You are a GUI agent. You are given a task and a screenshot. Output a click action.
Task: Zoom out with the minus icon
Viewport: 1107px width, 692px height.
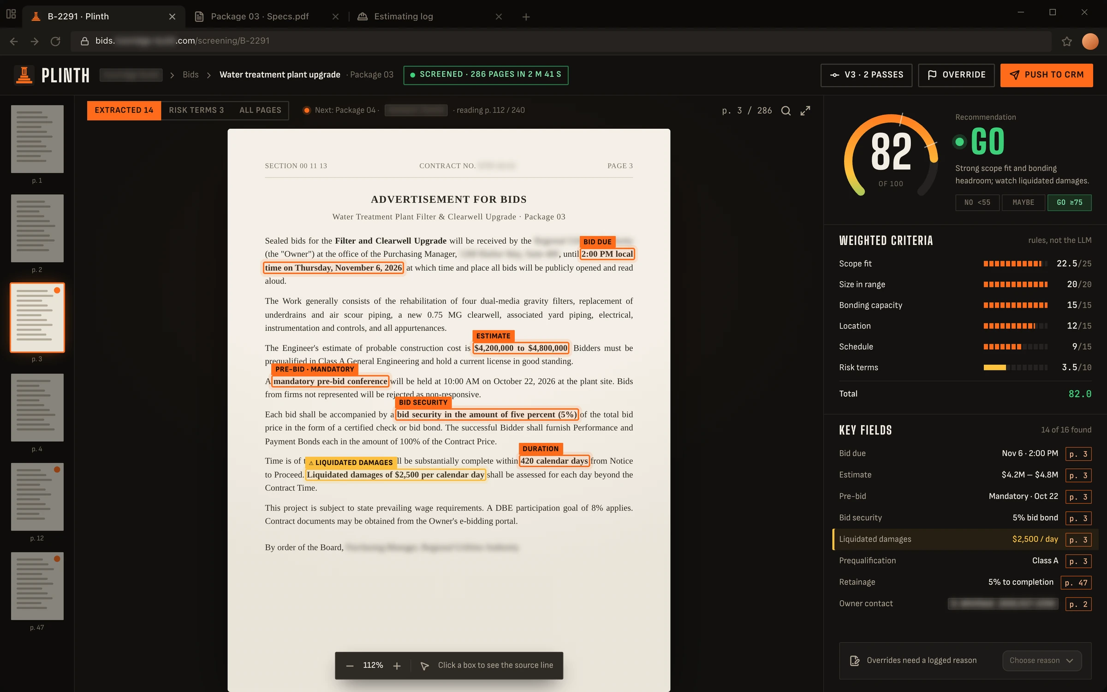(350, 666)
